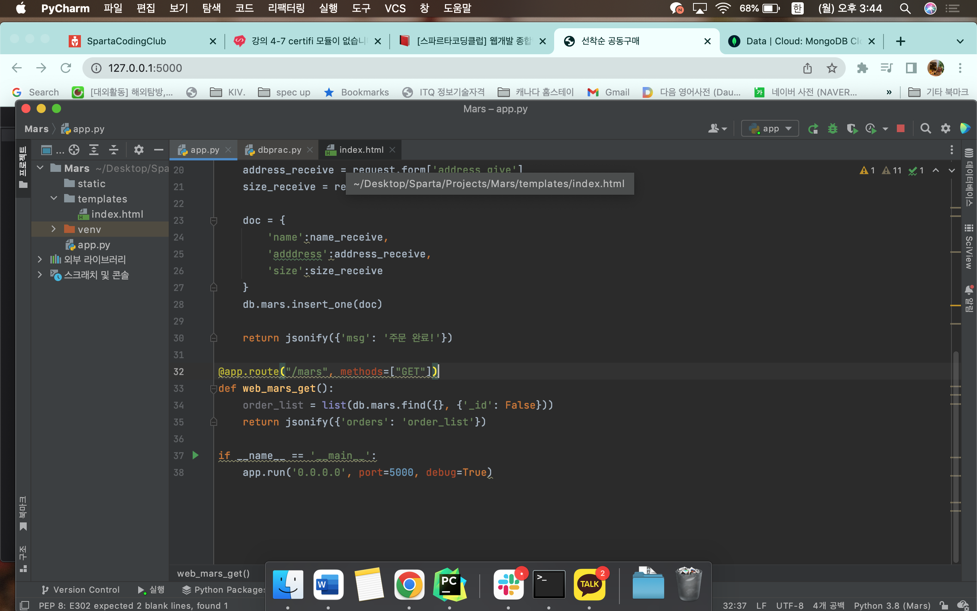Open KakaoTalk from the Dock
This screenshot has height=611, width=977.
coord(589,584)
